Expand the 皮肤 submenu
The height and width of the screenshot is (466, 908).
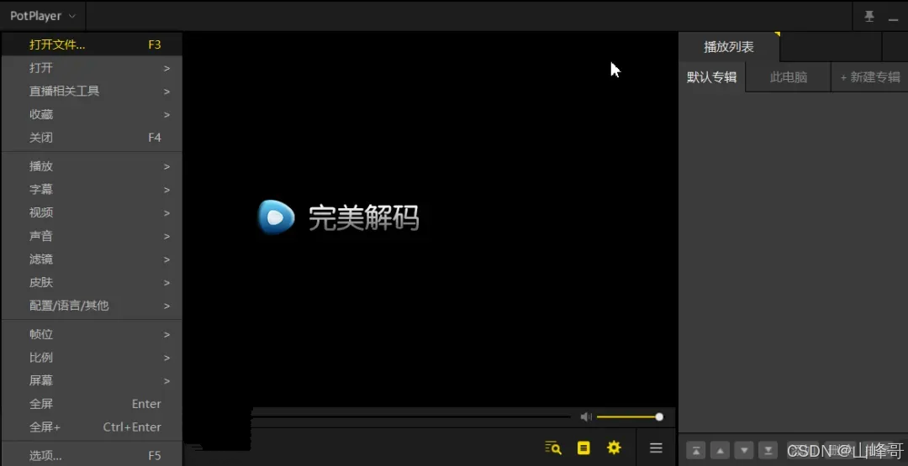coord(92,282)
